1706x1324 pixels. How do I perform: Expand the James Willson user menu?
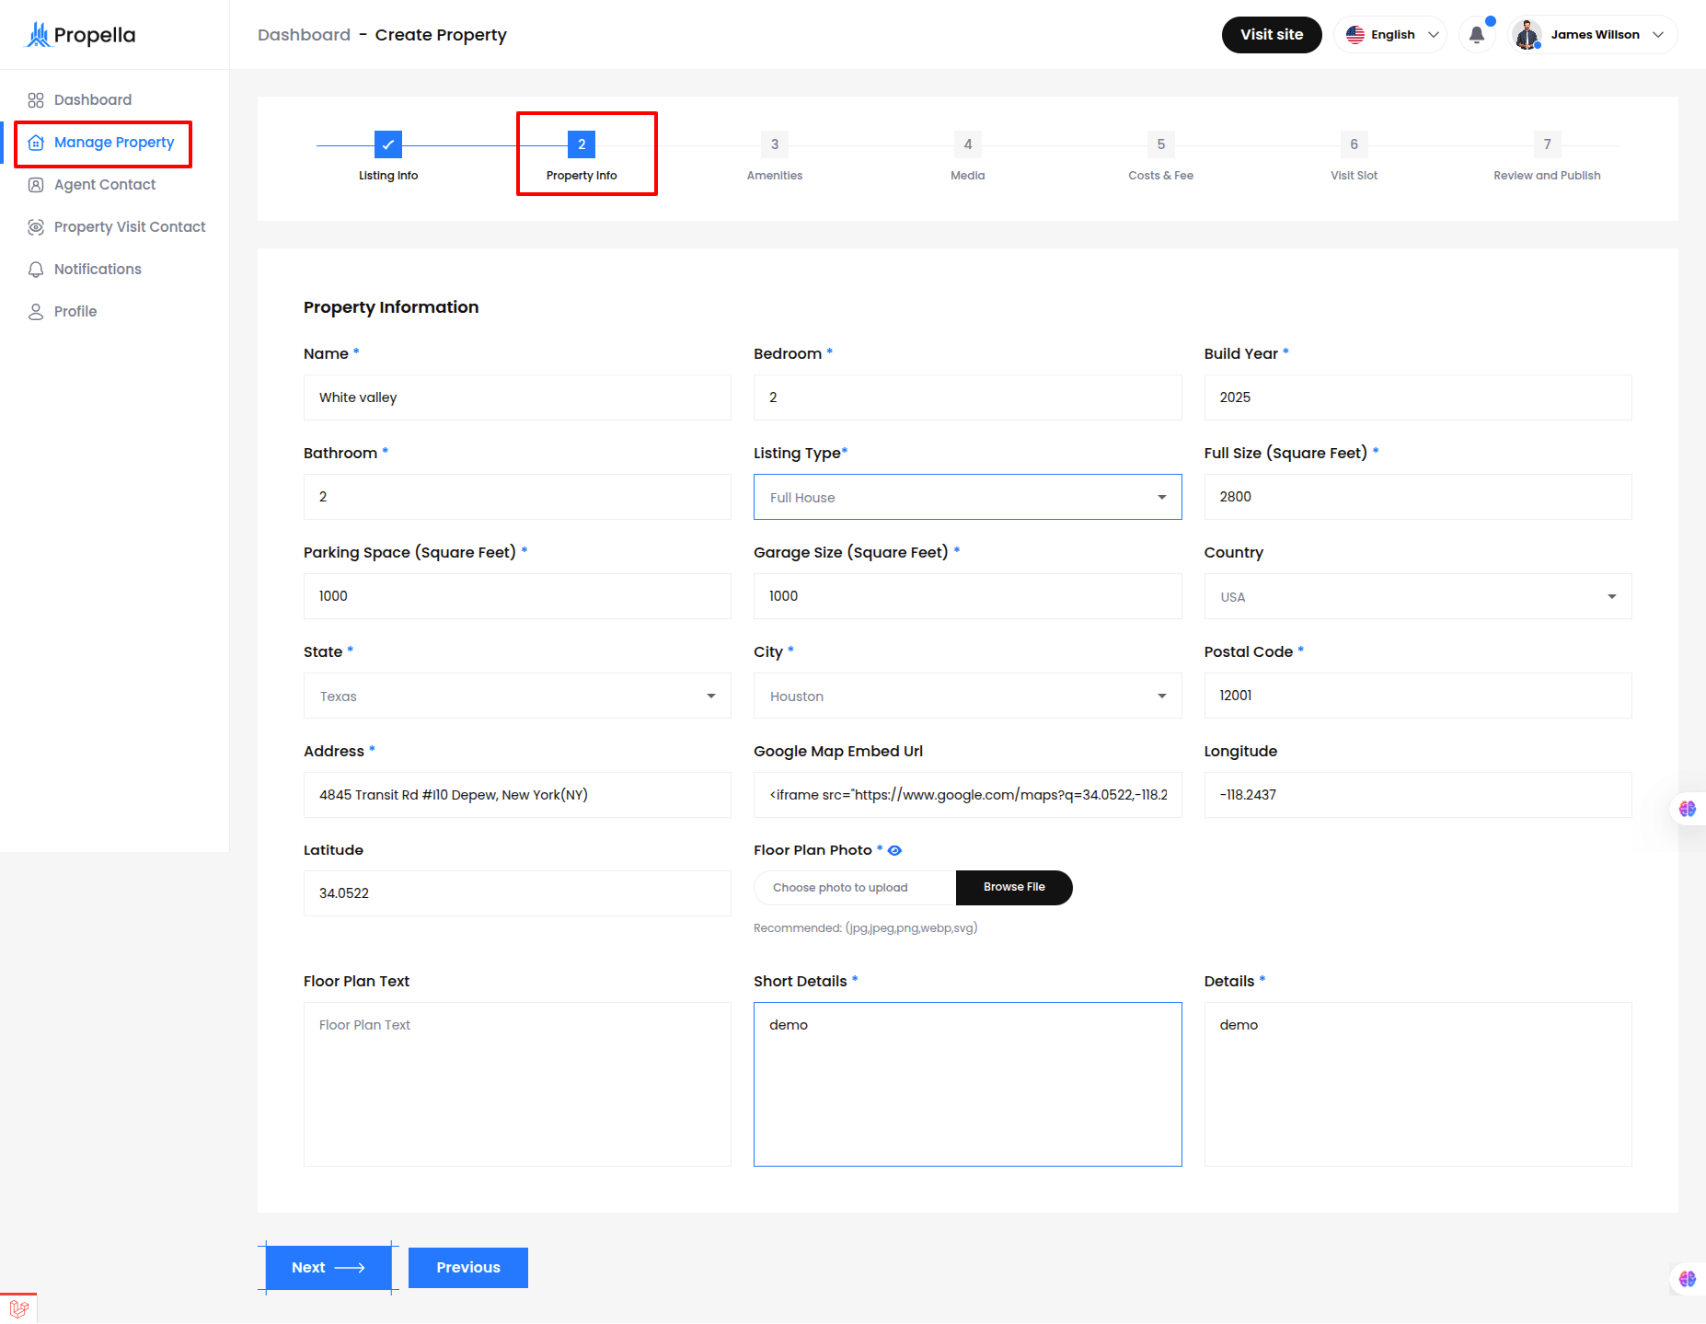1593,35
